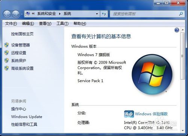The image size is (188, 136).
Task: Open the recent pages dropdown beside navigation arrows
Action: point(22,14)
